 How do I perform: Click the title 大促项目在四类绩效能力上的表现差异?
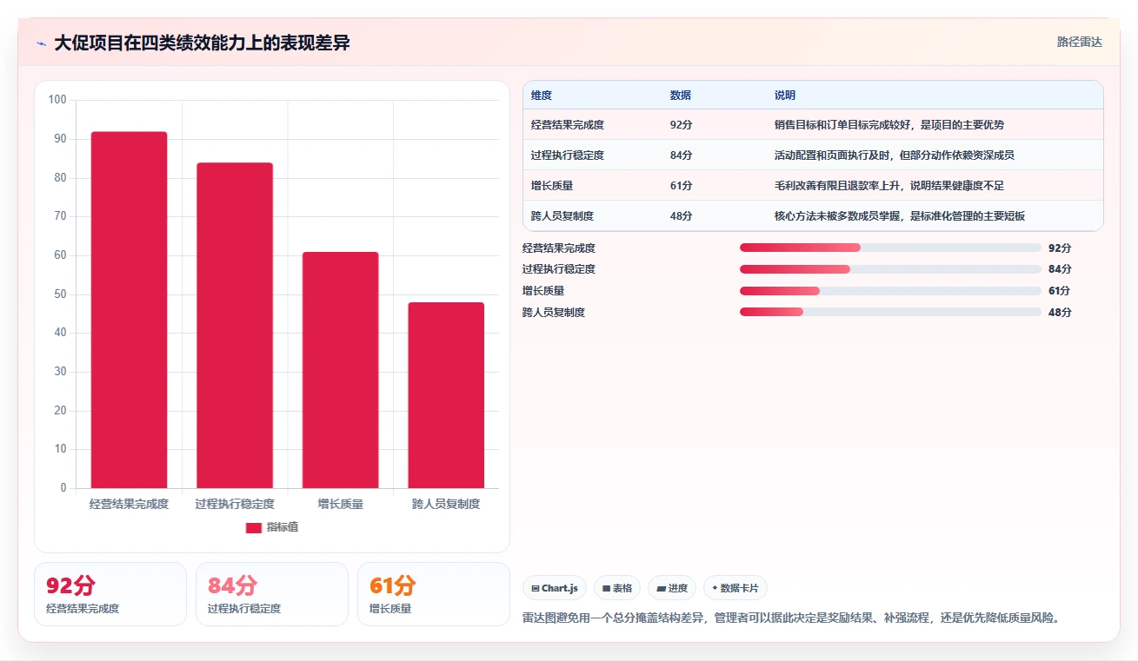point(202,43)
